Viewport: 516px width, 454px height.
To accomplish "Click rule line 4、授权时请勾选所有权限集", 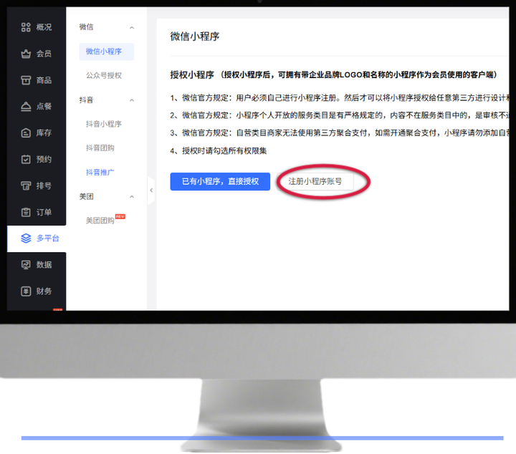I will (218, 151).
